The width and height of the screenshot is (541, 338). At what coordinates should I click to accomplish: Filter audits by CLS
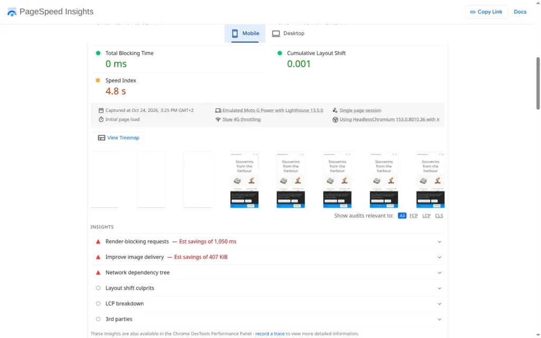point(439,215)
